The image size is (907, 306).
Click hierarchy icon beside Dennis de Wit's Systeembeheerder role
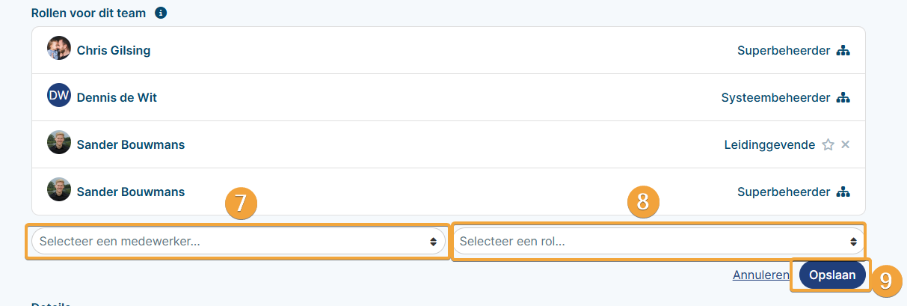843,98
